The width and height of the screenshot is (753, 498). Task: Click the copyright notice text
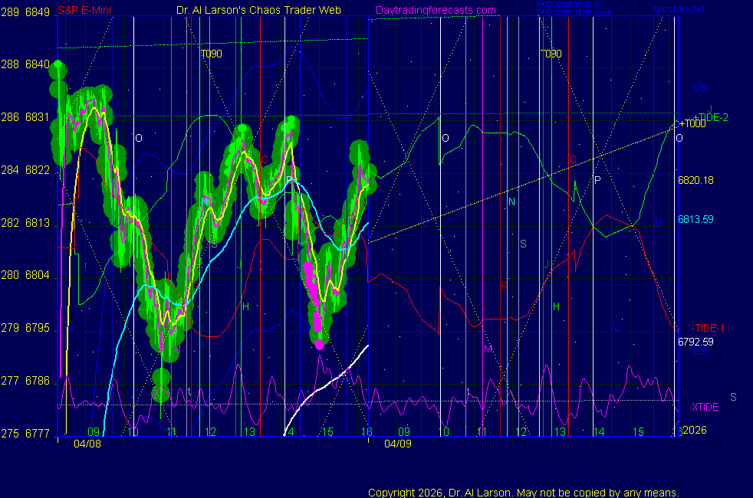[x=524, y=492]
